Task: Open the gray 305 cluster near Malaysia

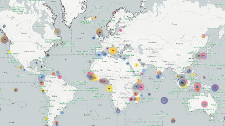Action: pyautogui.click(x=182, y=77)
